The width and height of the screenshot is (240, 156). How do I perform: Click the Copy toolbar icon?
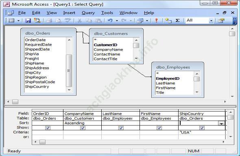click(89, 20)
